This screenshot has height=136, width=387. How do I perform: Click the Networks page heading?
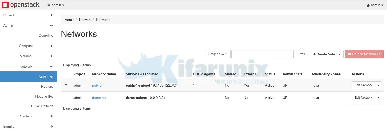point(79,34)
